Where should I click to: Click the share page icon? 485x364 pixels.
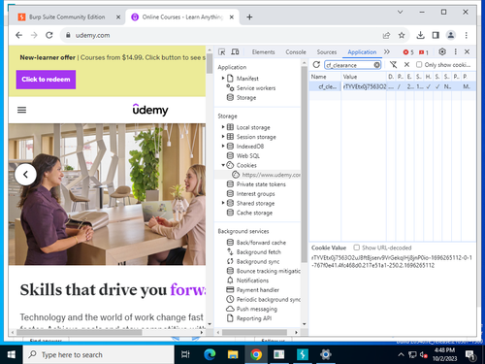(x=386, y=35)
